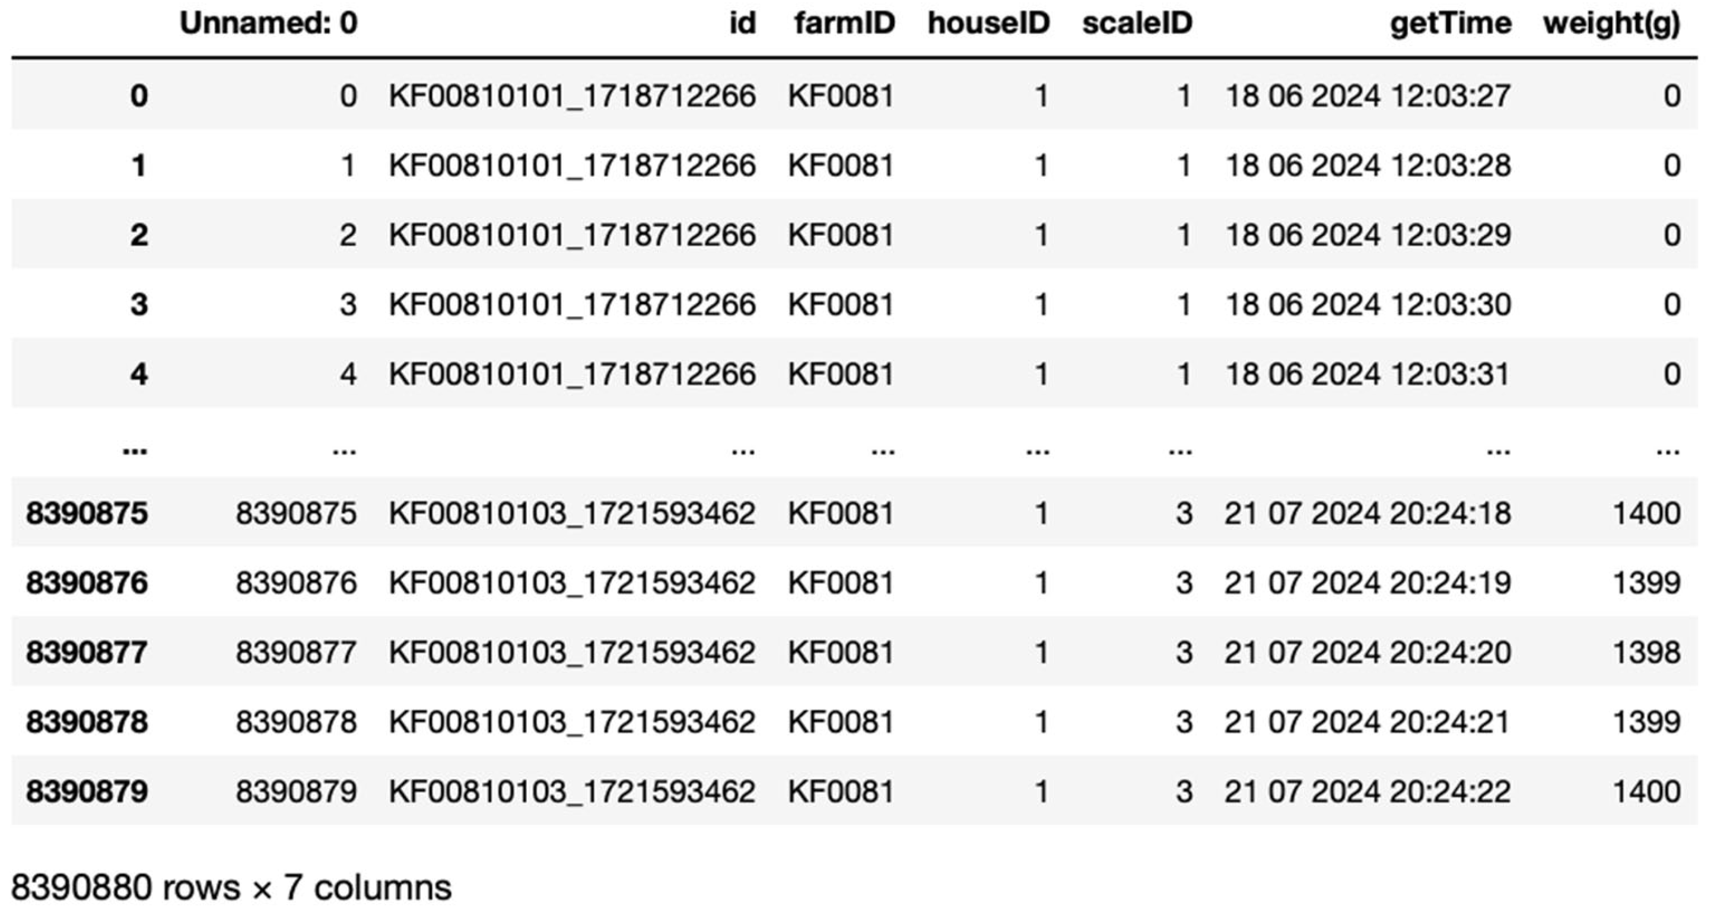The image size is (1711, 916).
Task: Click the weight value 1398
Action: (x=1646, y=652)
